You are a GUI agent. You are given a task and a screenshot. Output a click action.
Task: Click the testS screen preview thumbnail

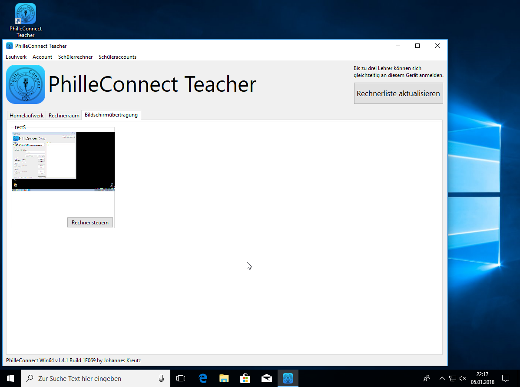(63, 161)
